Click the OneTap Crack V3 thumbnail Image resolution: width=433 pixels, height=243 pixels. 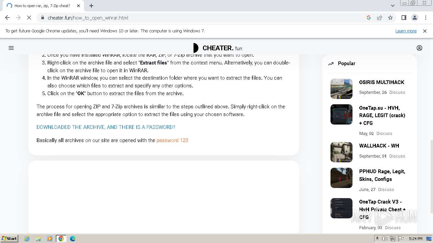[x=341, y=208]
